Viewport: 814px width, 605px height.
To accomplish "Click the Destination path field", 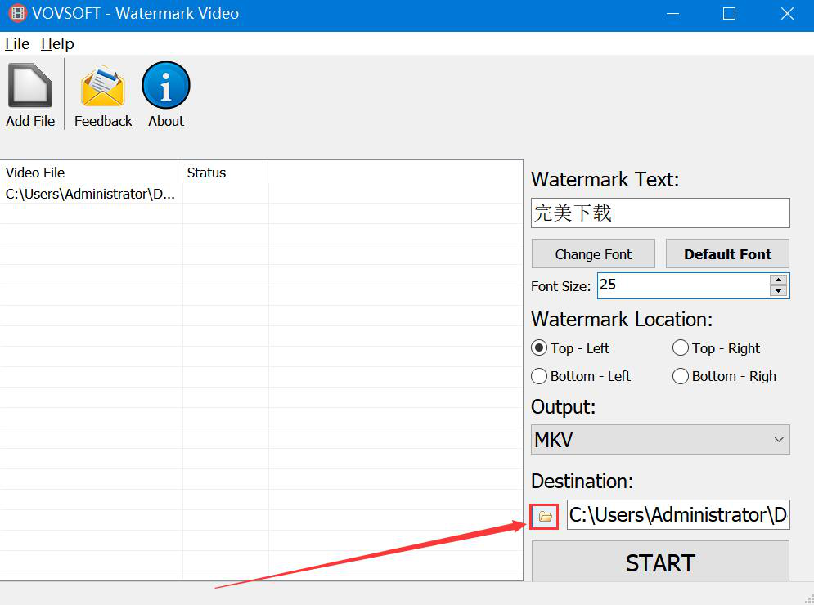I will click(x=678, y=515).
